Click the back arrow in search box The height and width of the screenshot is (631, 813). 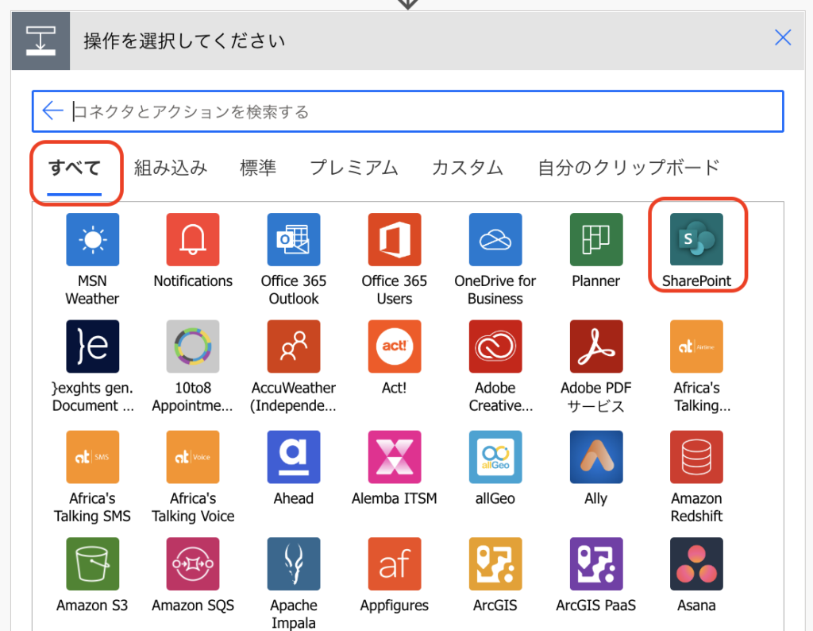pyautogui.click(x=52, y=110)
